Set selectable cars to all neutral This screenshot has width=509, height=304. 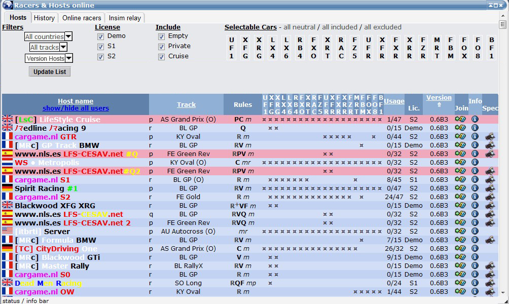[x=299, y=27]
